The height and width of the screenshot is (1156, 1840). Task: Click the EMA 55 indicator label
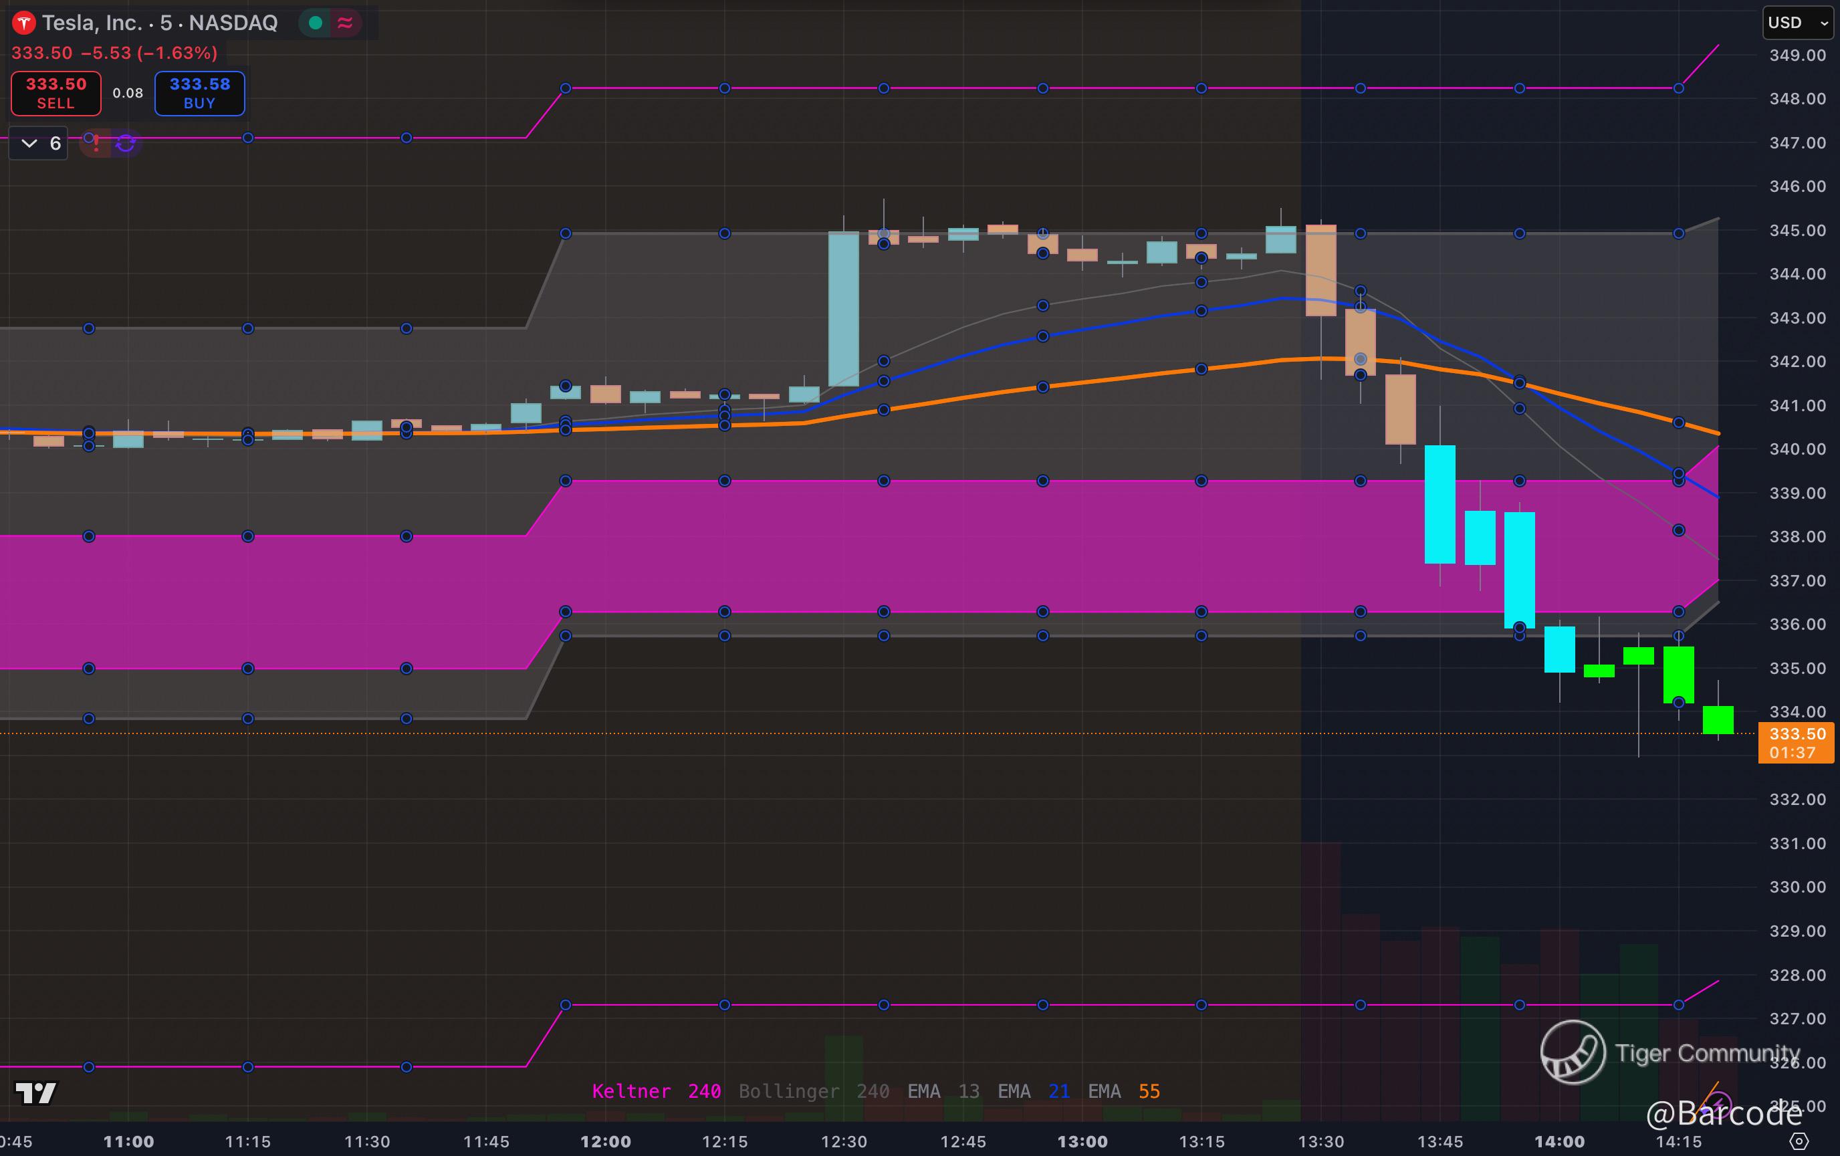click(1123, 1091)
